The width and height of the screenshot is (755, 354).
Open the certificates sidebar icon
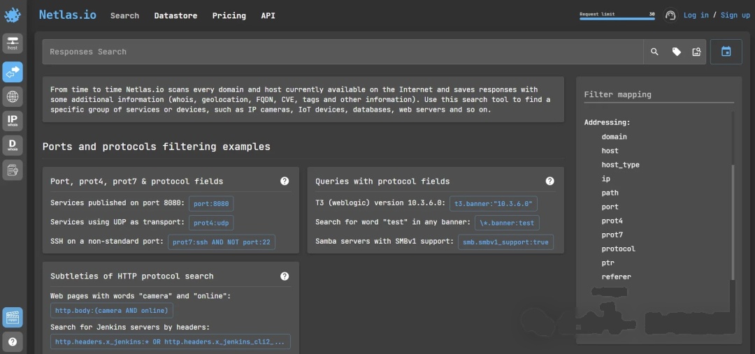click(x=13, y=170)
